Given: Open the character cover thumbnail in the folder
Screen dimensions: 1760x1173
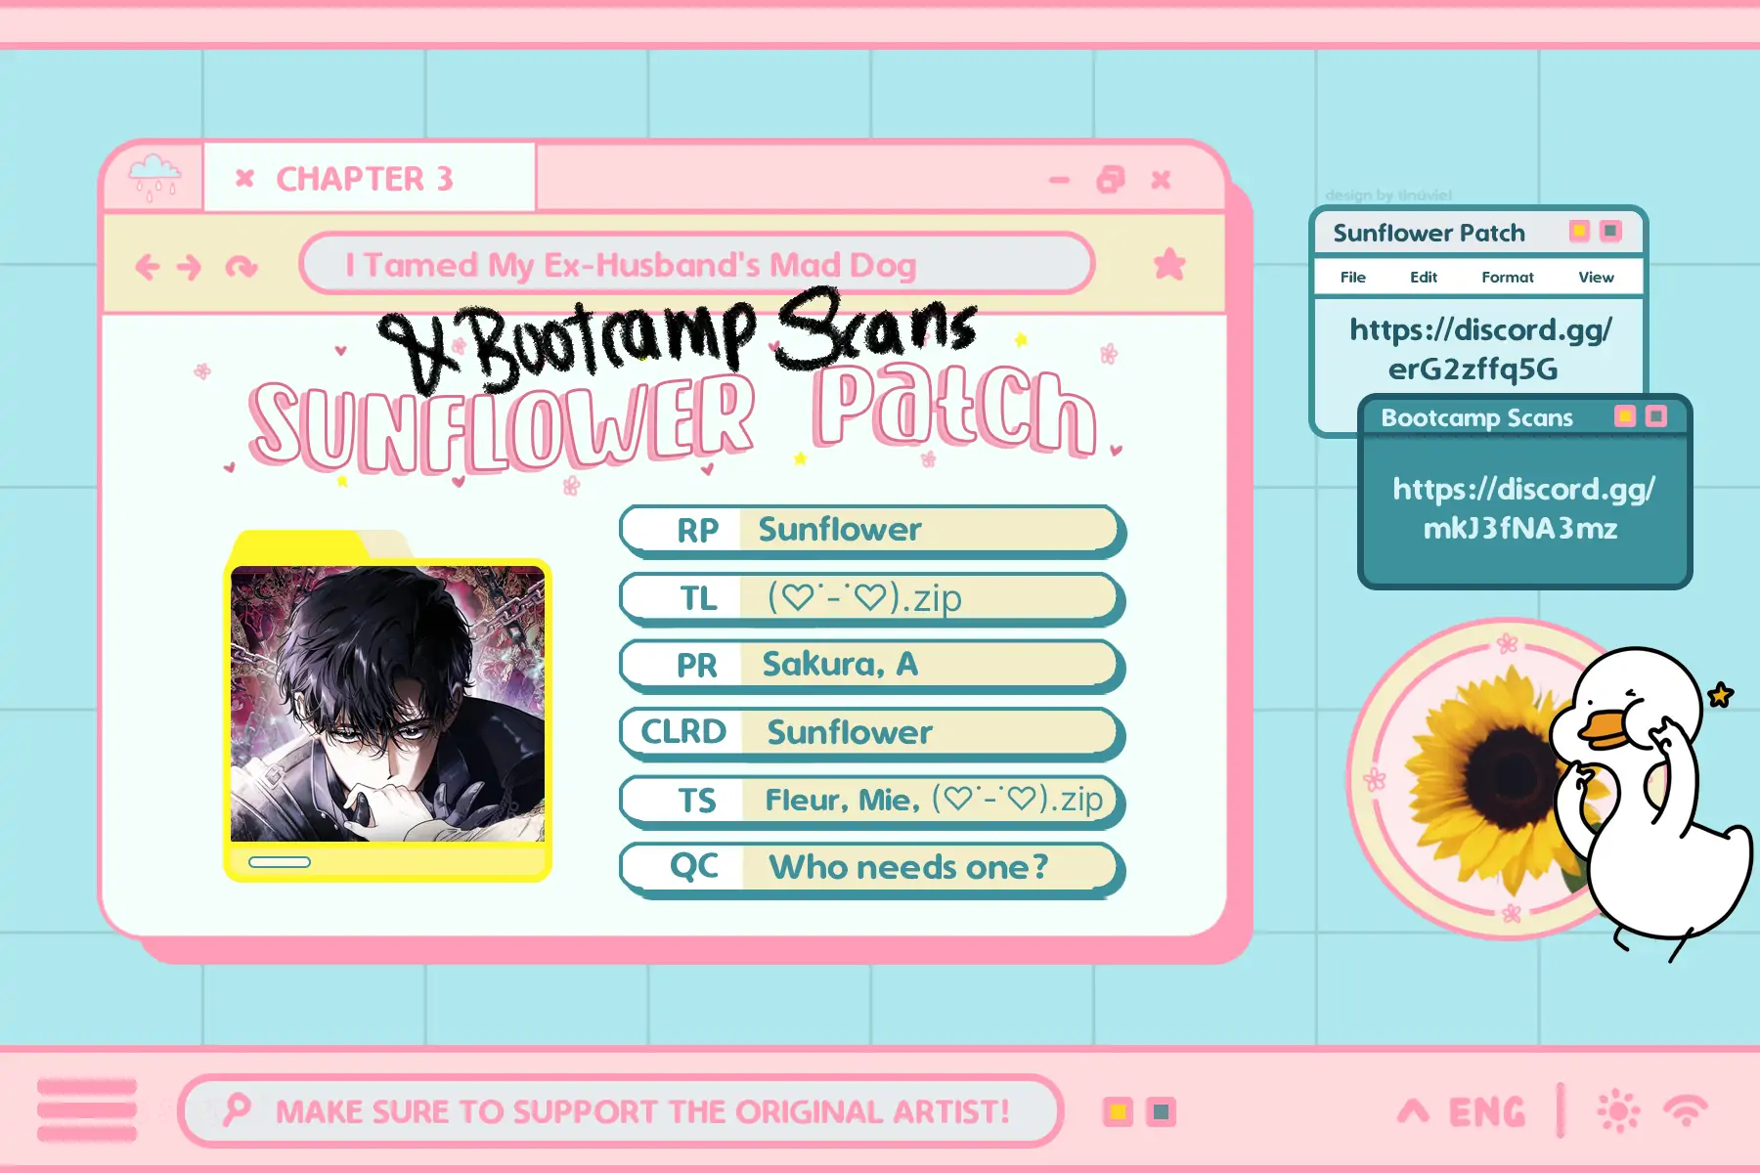Looking at the screenshot, I should pos(387,704).
